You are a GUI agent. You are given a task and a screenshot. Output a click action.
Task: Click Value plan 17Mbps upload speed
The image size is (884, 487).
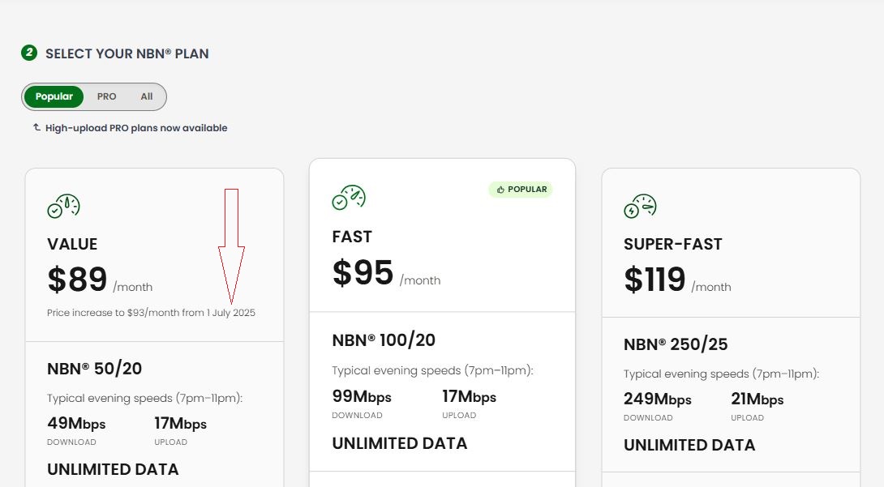[x=180, y=423]
